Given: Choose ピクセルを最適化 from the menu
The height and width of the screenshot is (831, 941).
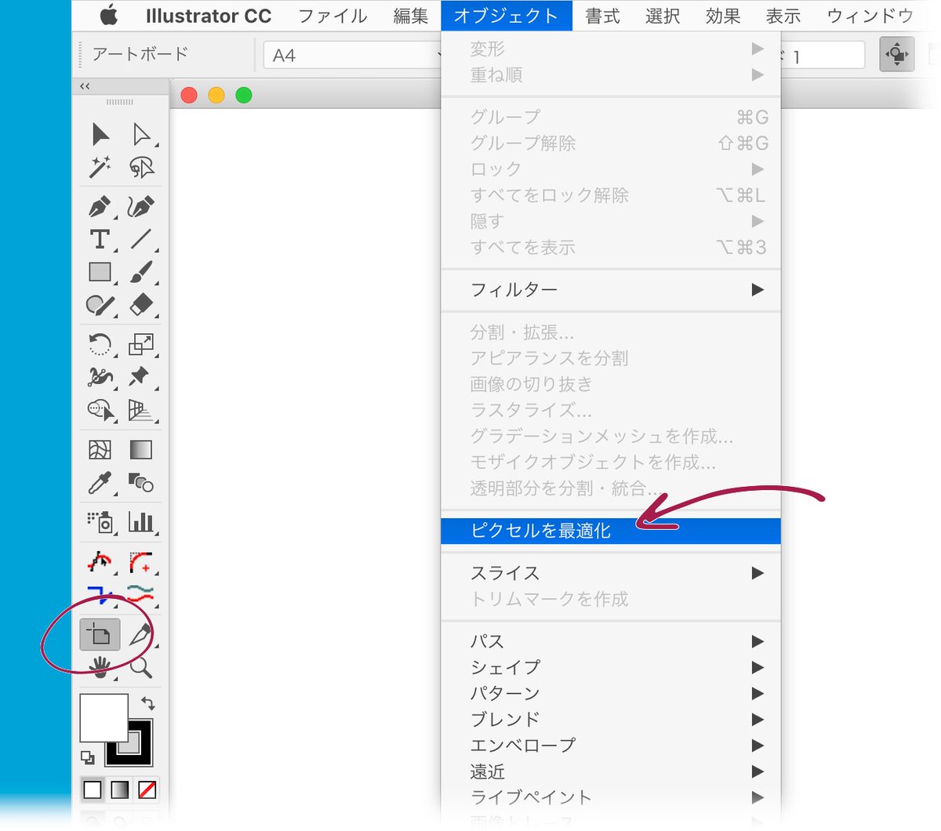Looking at the screenshot, I should click(611, 531).
